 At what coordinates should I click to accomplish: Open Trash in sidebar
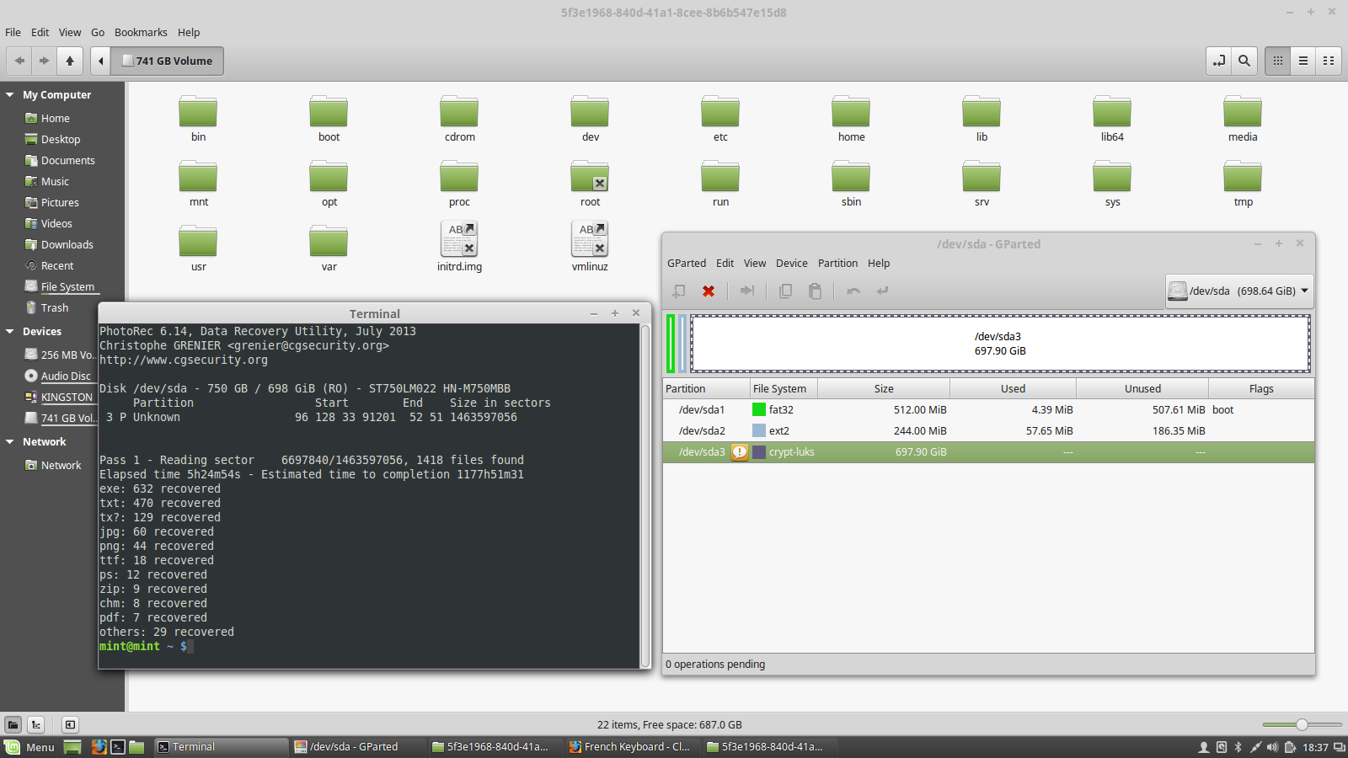pos(55,308)
